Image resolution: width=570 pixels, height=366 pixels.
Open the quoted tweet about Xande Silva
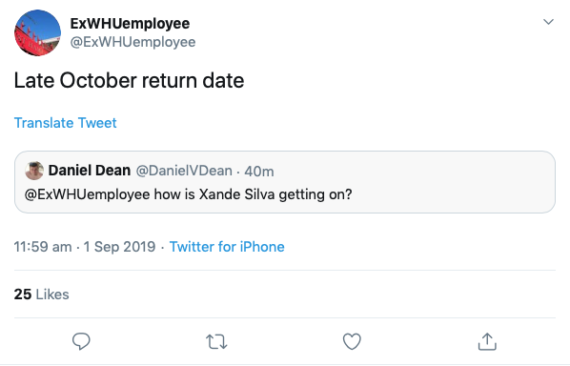(285, 182)
